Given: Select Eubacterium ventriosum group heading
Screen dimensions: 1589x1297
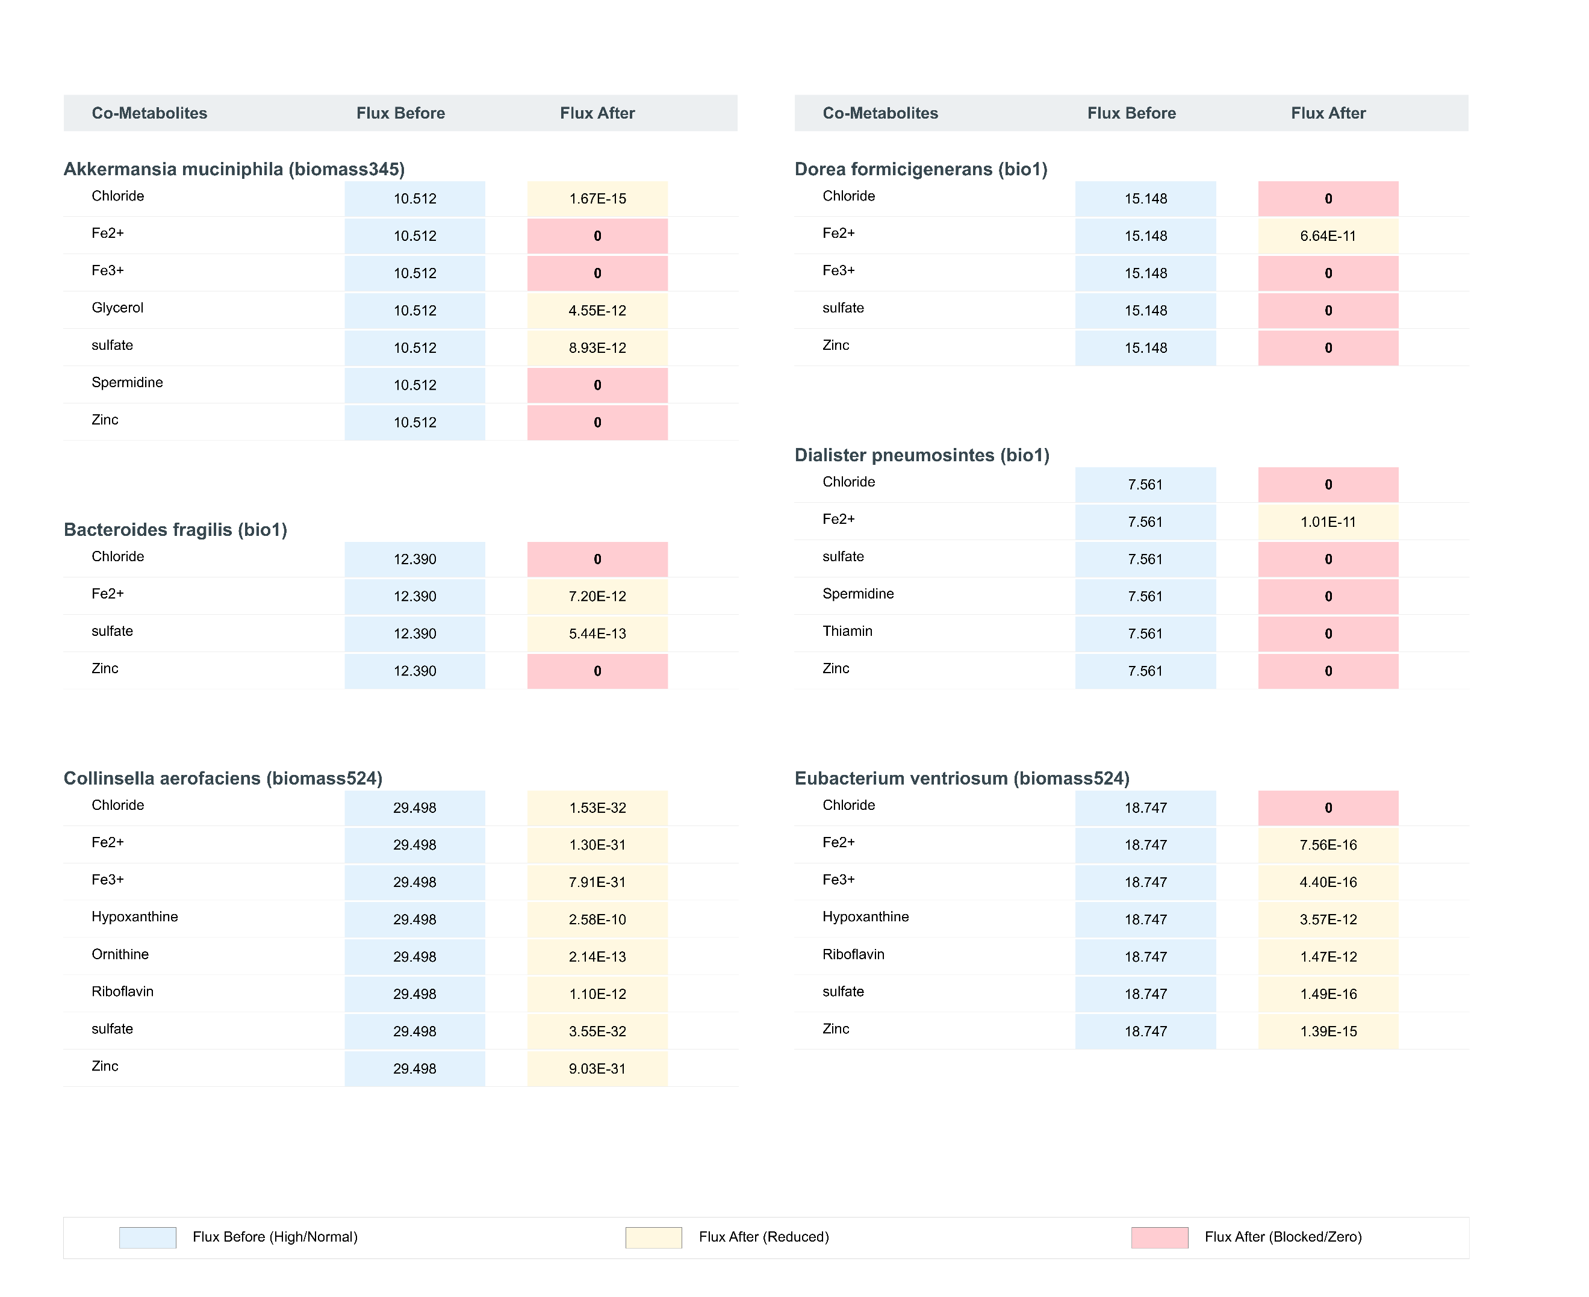Looking at the screenshot, I should (962, 779).
